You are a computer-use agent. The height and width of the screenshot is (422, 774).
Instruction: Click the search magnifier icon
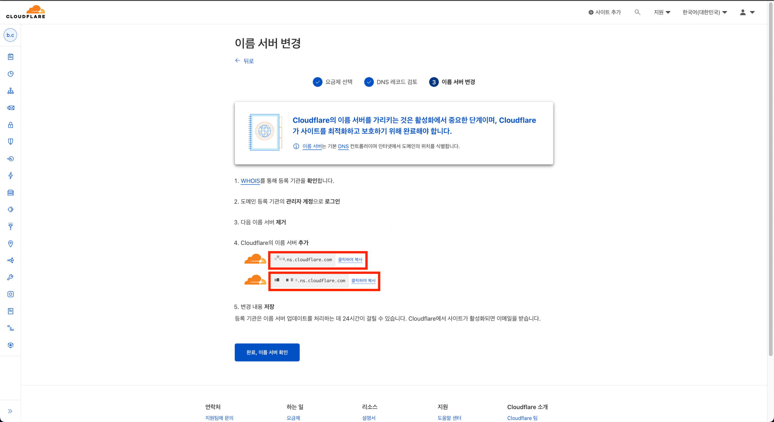637,12
